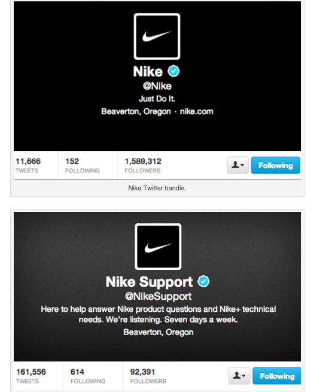Toggle the Following button for Nike

[x=276, y=165]
